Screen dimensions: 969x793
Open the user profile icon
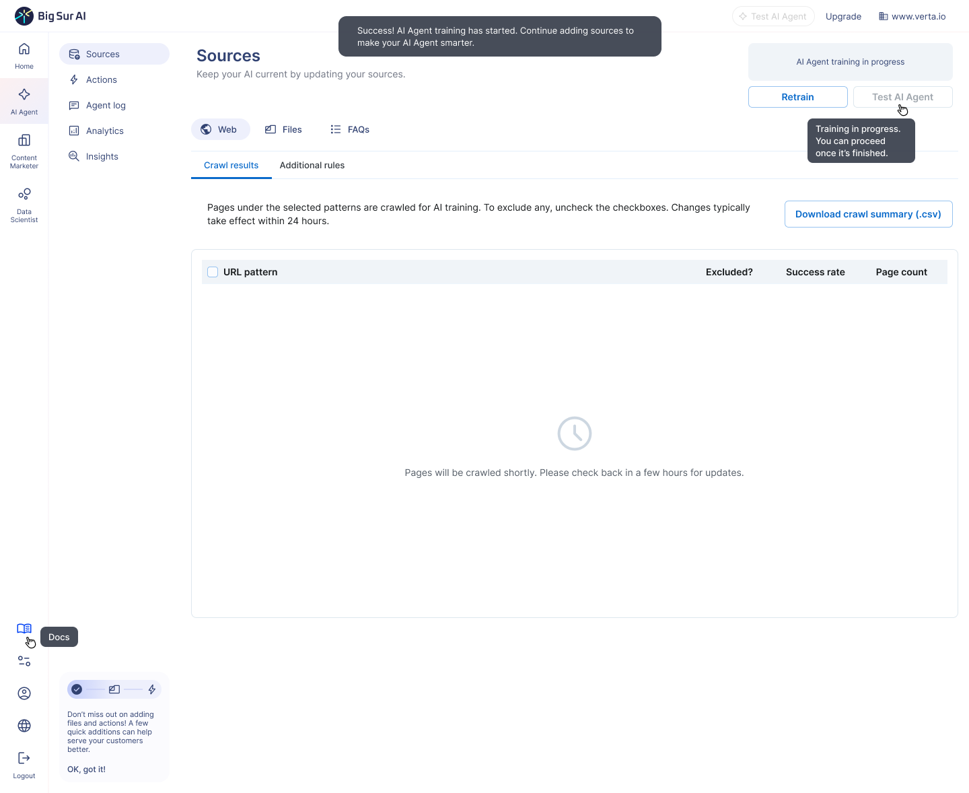(x=24, y=693)
